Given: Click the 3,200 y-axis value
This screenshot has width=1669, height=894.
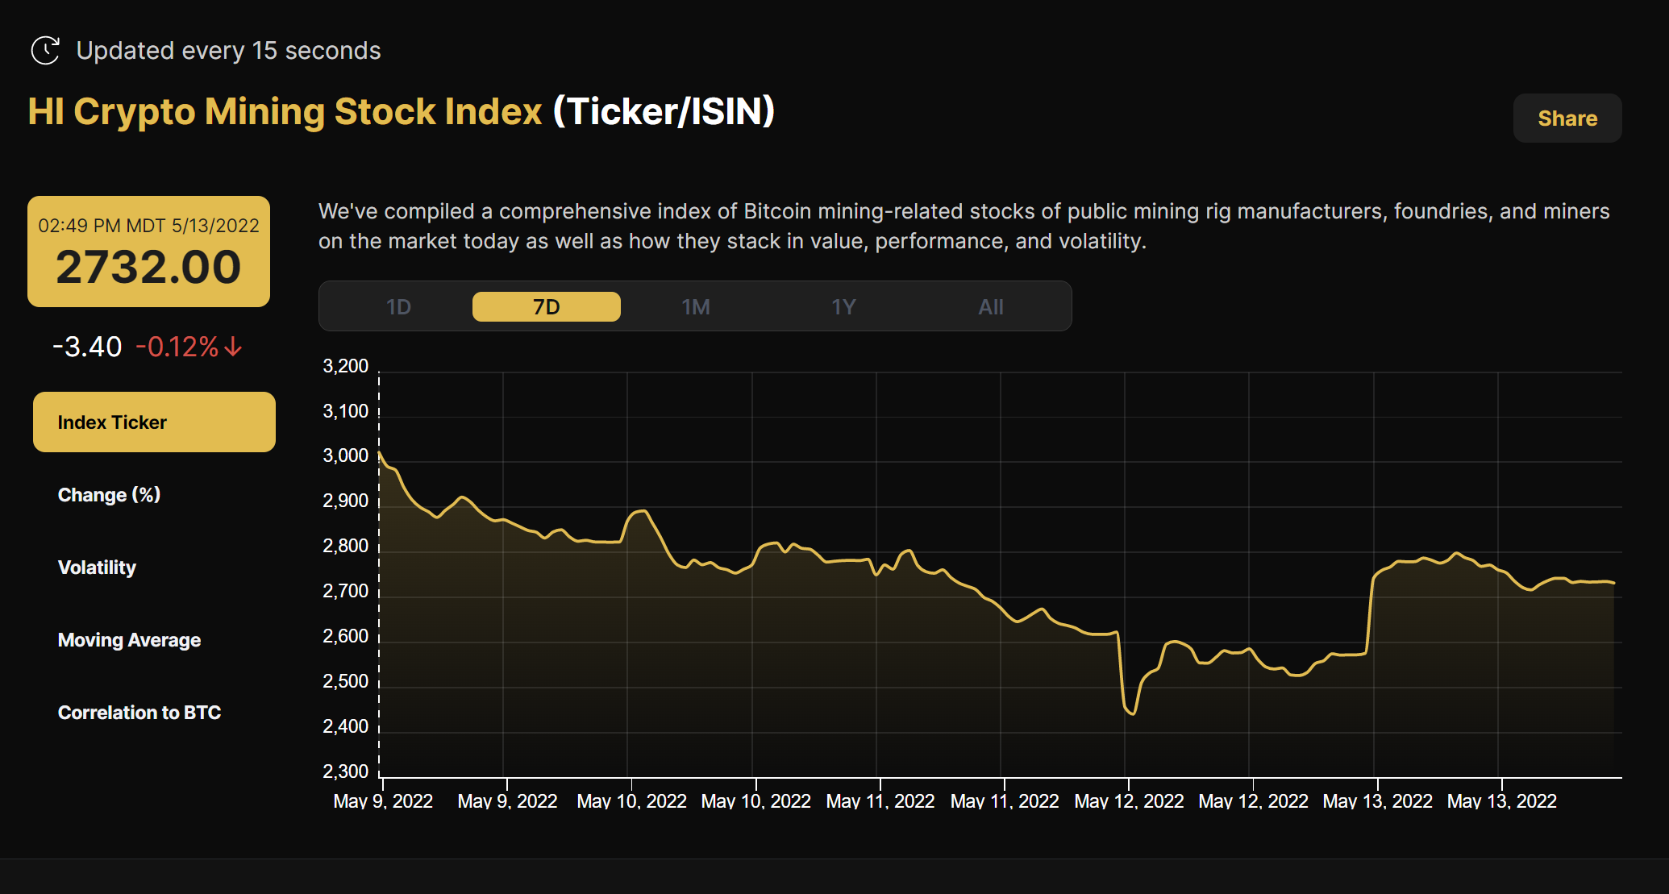Looking at the screenshot, I should coord(345,365).
